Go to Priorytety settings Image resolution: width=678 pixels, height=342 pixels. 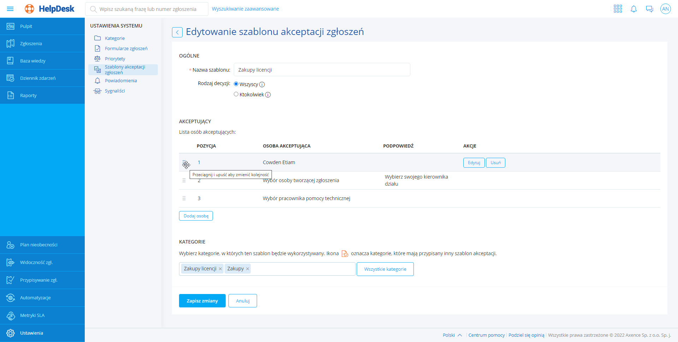tap(115, 59)
